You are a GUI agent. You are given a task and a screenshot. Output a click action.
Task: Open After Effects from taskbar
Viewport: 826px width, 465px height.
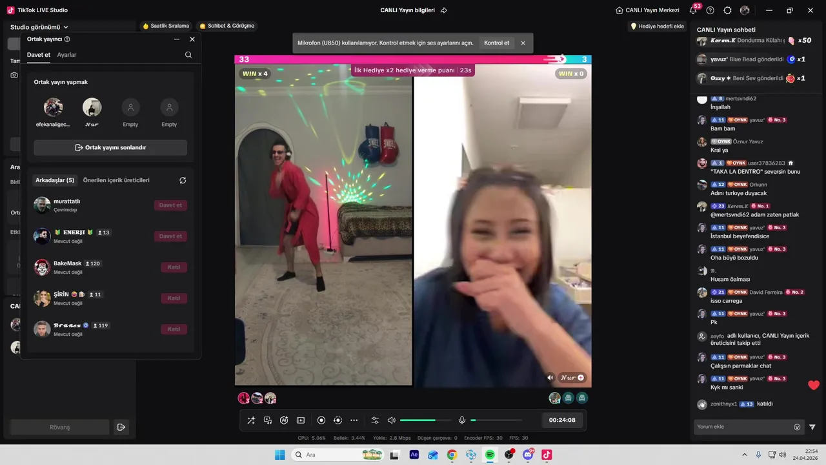click(414, 455)
